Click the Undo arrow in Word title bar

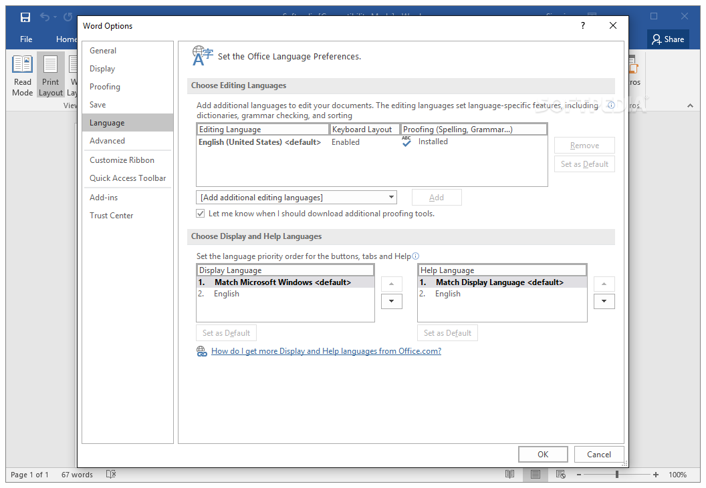[x=45, y=17]
